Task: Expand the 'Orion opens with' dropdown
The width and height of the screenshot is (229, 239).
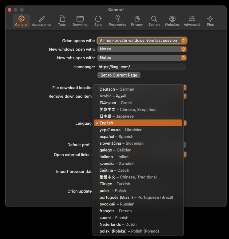Action: point(142,41)
